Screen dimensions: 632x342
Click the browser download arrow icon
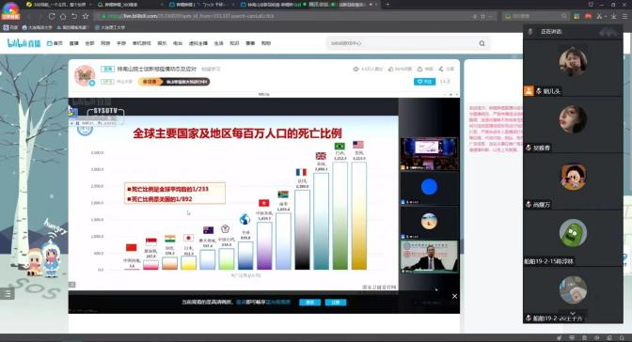tap(613, 16)
